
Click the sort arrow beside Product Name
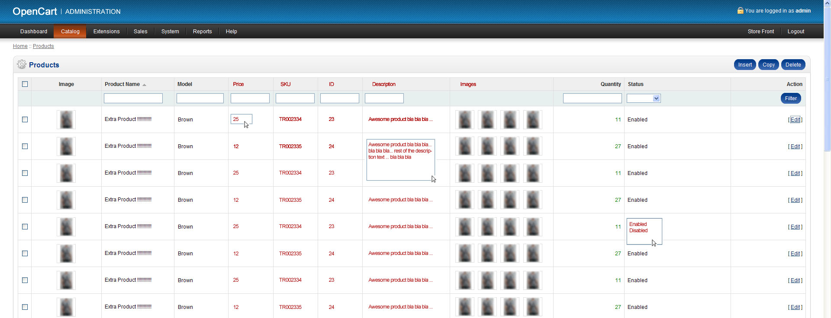[144, 85]
